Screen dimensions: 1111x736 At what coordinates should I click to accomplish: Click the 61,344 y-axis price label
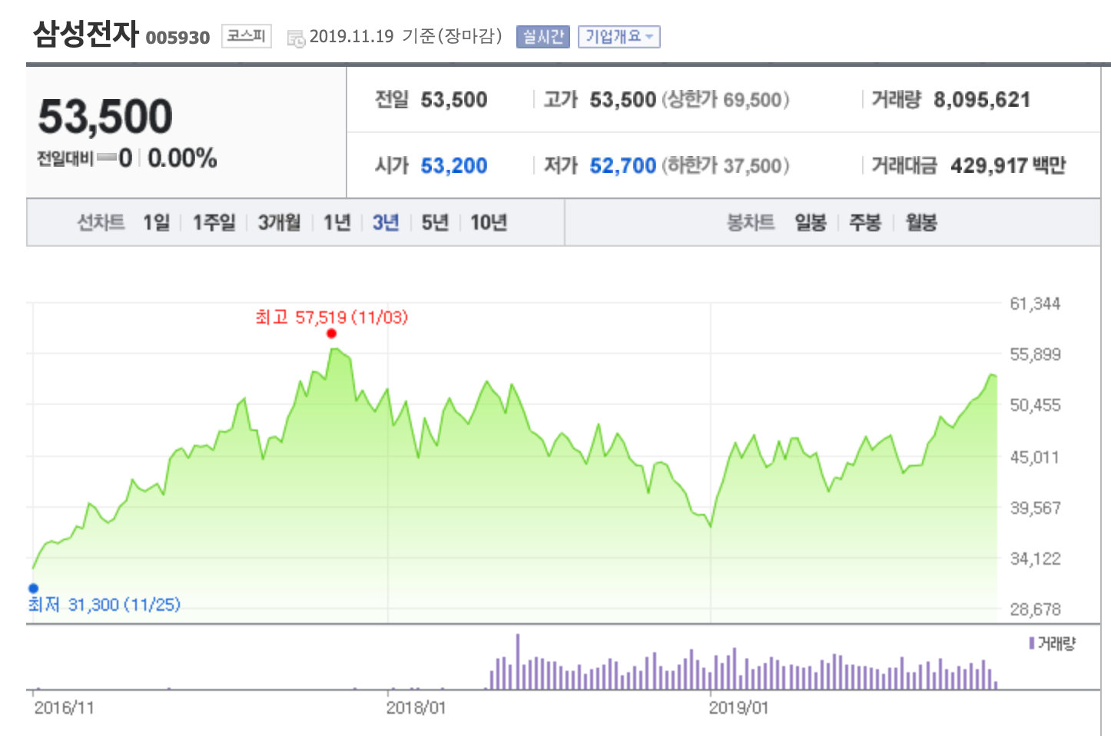click(x=1035, y=304)
